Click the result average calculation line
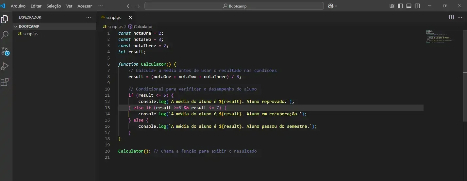This screenshot has height=181, width=467. pos(185,76)
